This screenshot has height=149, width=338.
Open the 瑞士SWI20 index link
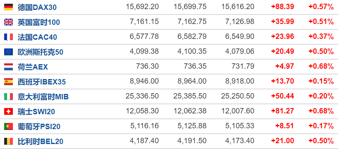[36, 112]
